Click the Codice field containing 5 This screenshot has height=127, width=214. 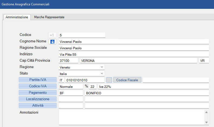pyautogui.click(x=82, y=35)
